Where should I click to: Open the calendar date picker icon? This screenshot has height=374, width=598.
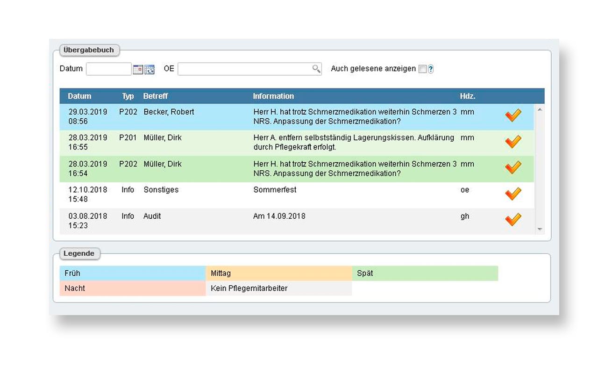tap(138, 70)
